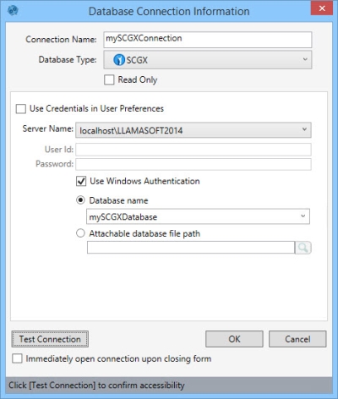
Task: Click the app icon in title bar
Action: coord(13,11)
